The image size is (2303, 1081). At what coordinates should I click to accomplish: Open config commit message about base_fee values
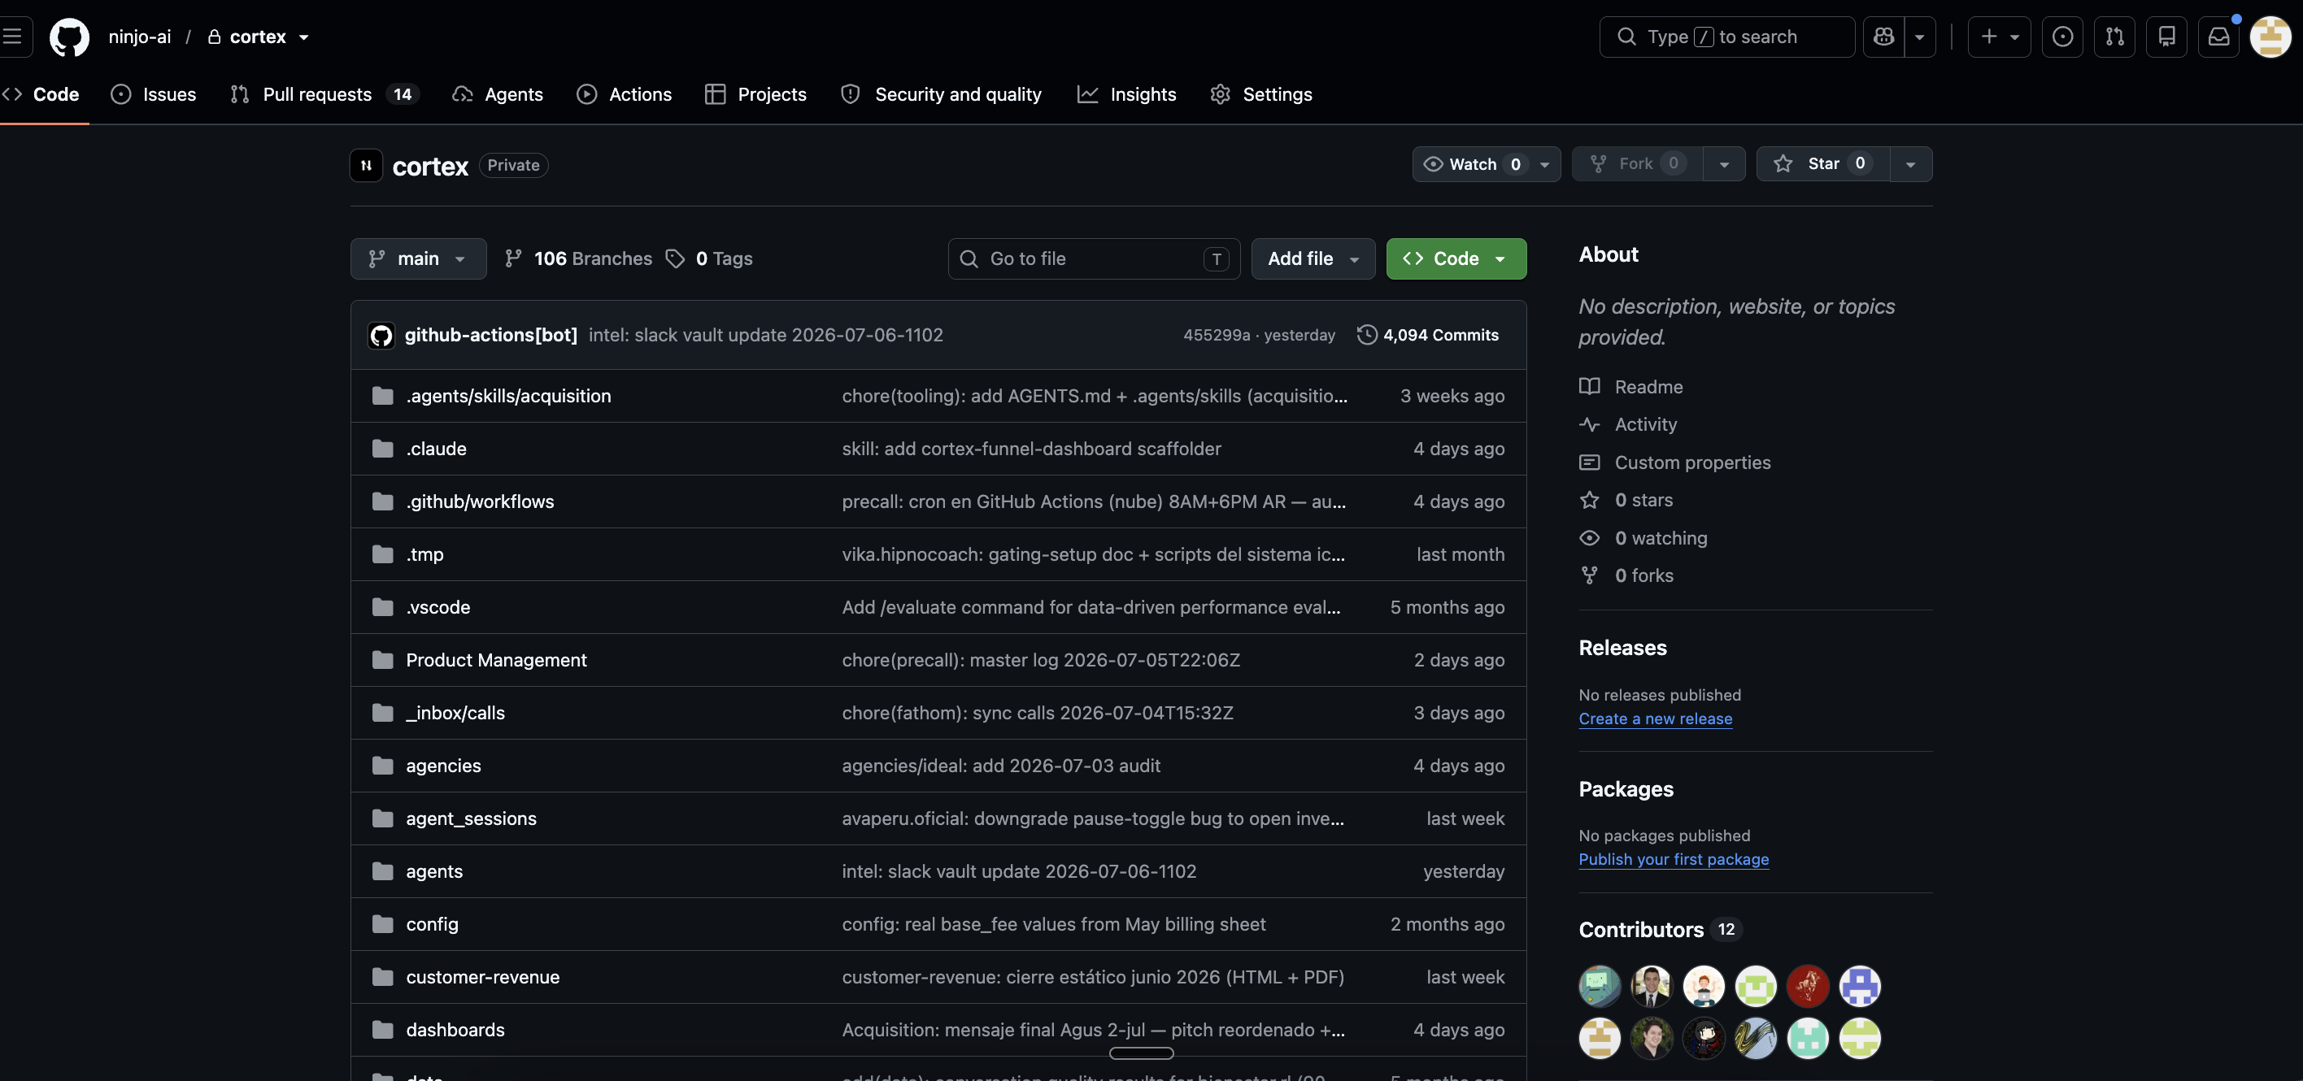(1053, 924)
